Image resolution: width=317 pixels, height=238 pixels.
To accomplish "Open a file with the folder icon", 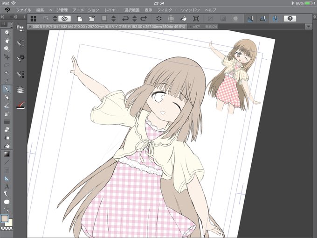I will click(92, 19).
